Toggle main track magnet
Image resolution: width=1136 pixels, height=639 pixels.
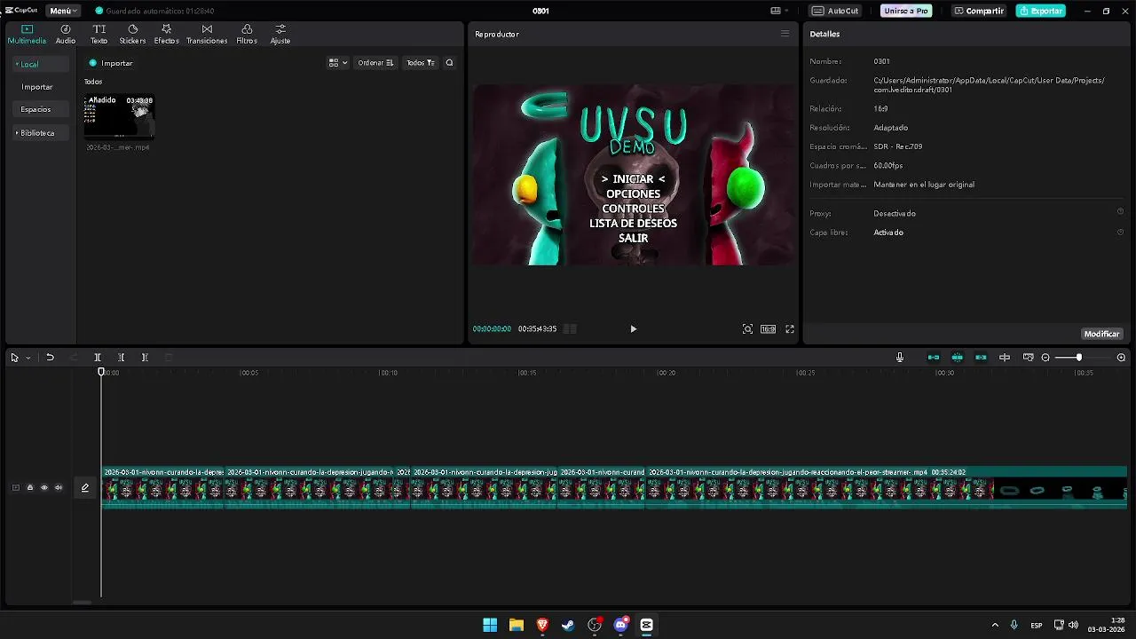pyautogui.click(x=934, y=358)
